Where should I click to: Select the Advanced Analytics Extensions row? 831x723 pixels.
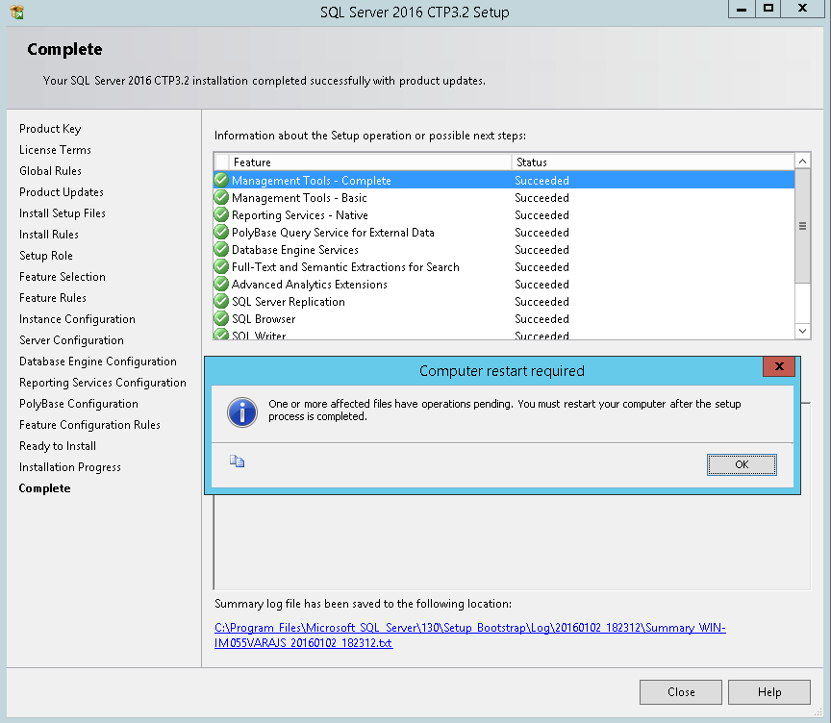pos(504,285)
